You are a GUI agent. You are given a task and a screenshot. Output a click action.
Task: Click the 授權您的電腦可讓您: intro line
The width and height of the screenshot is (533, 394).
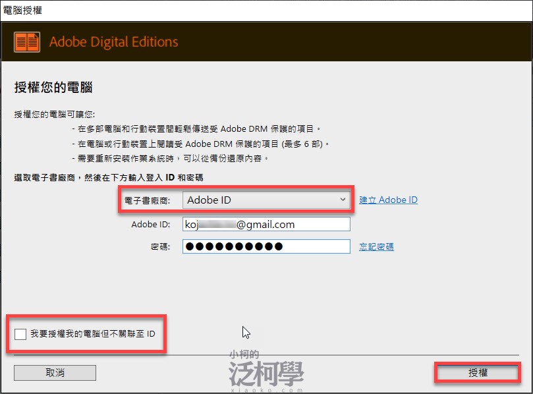pos(55,114)
